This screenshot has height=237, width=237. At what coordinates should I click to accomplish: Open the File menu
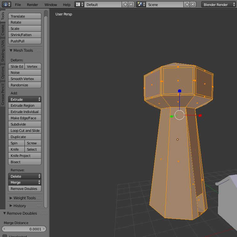[x=18, y=5]
